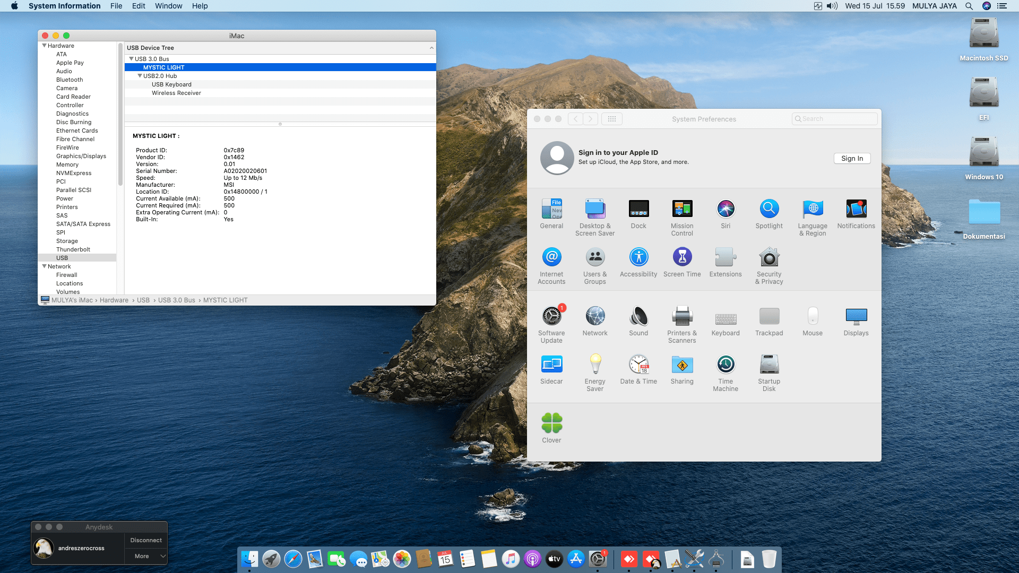Open Mission Control preferences

pyautogui.click(x=682, y=218)
